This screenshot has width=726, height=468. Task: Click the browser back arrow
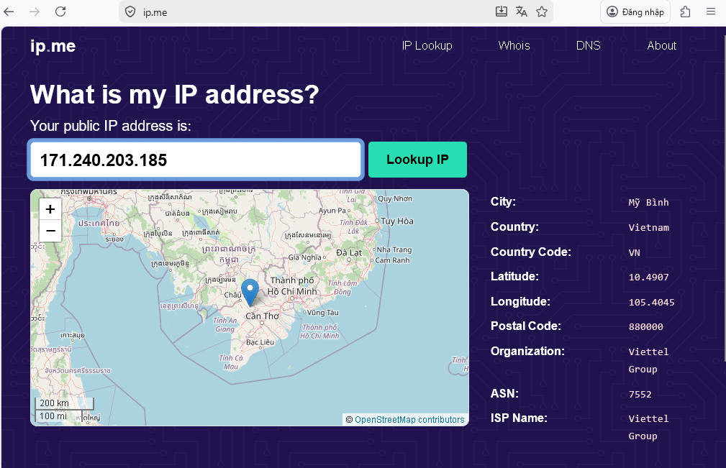(x=9, y=12)
